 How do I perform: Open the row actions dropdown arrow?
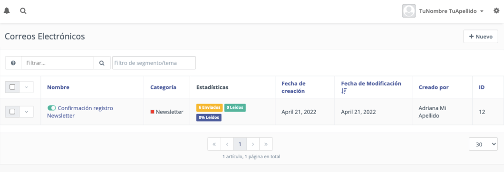pos(27,112)
